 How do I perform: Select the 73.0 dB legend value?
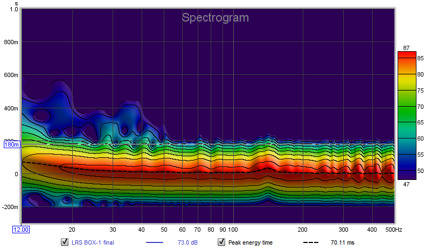187,242
